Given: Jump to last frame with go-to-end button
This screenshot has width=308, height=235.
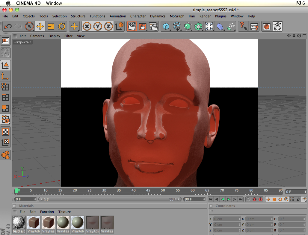Looking at the screenshot, I should [x=241, y=199].
